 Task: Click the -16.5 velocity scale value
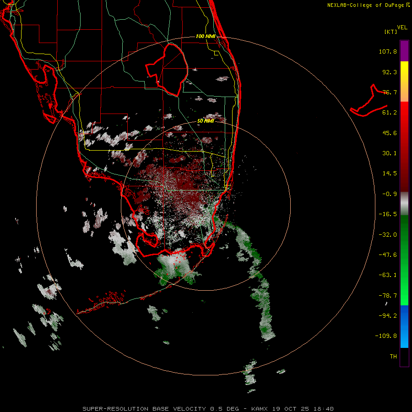pyautogui.click(x=388, y=214)
